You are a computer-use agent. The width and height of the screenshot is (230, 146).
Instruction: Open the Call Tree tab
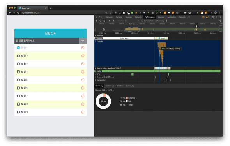(x=120, y=86)
